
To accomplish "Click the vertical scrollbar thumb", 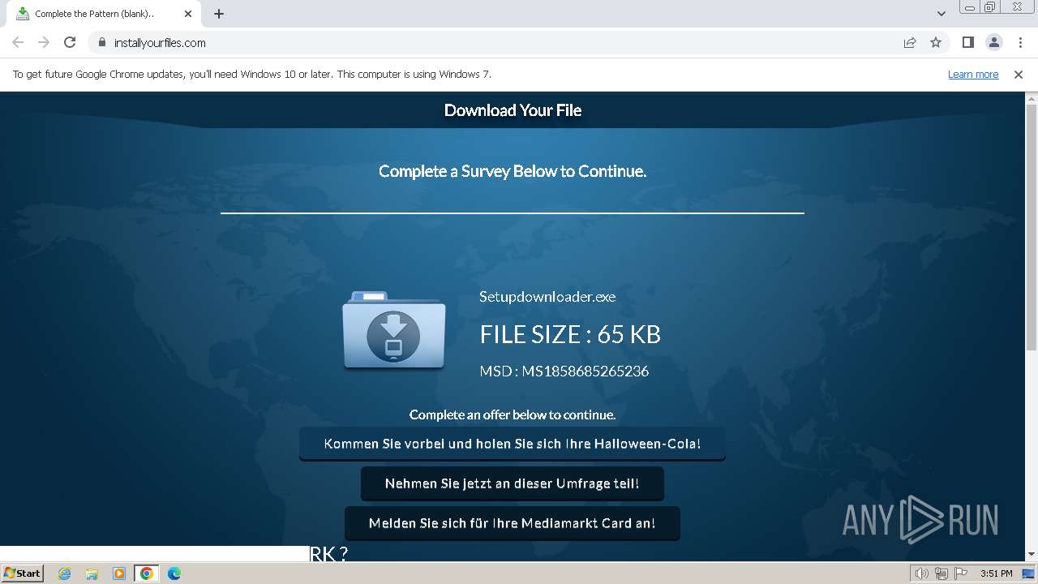I will click(x=1032, y=229).
